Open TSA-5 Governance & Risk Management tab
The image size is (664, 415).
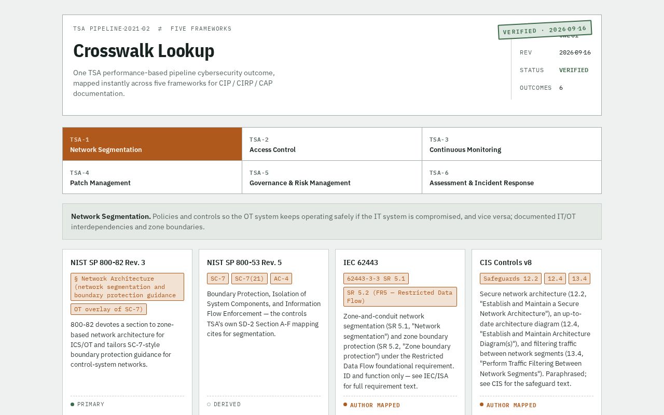click(x=332, y=177)
